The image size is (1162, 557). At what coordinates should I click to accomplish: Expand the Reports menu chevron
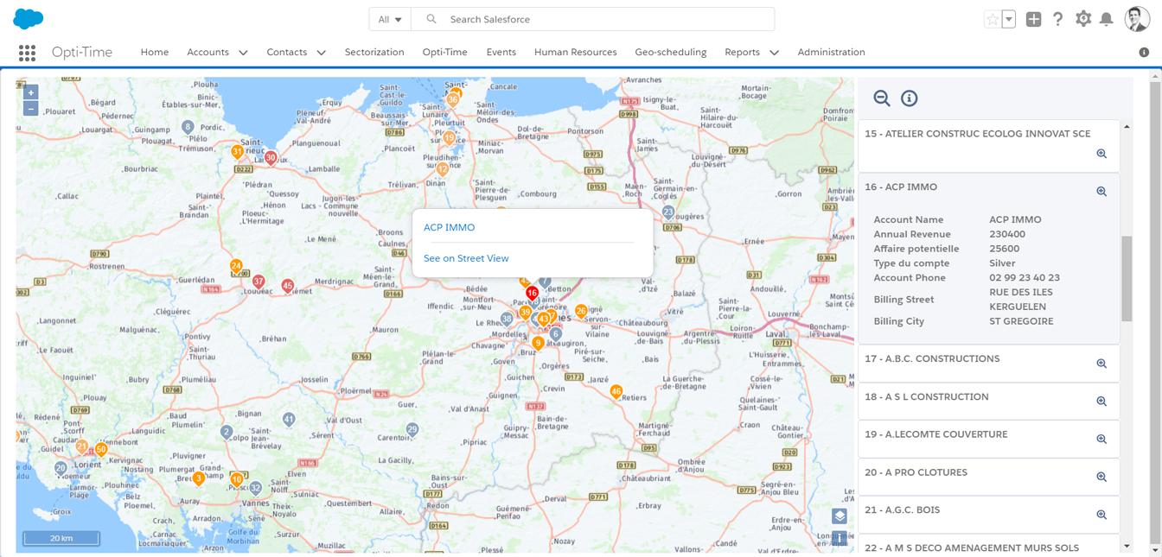(774, 53)
